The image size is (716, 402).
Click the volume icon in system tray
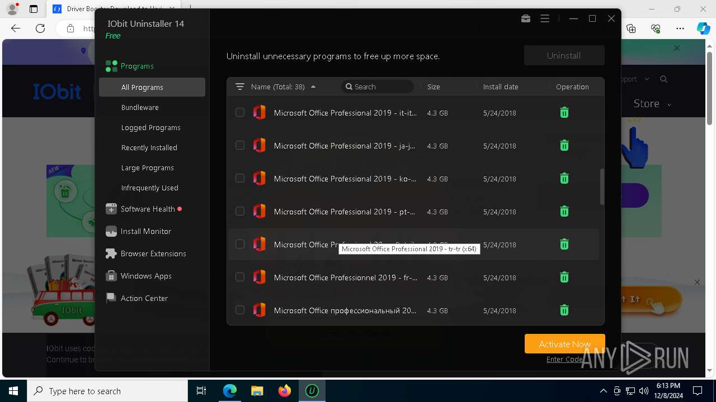(643, 391)
